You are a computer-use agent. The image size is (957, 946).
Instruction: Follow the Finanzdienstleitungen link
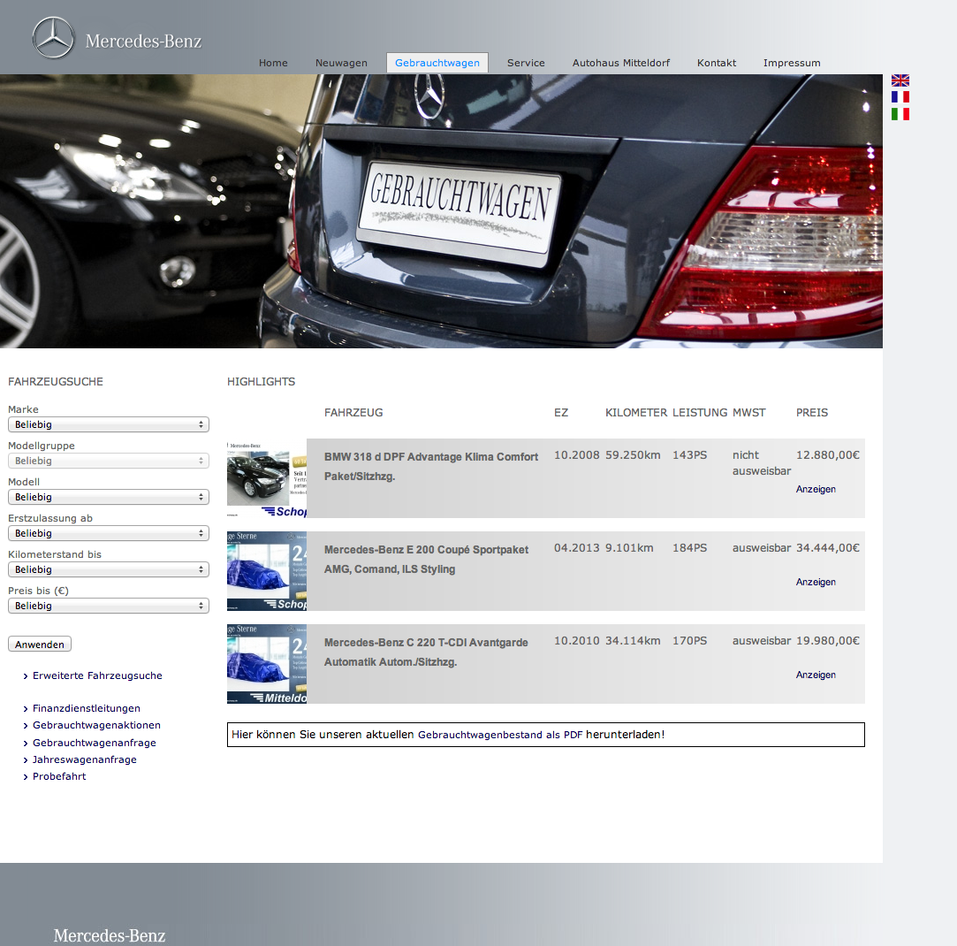pyautogui.click(x=86, y=708)
